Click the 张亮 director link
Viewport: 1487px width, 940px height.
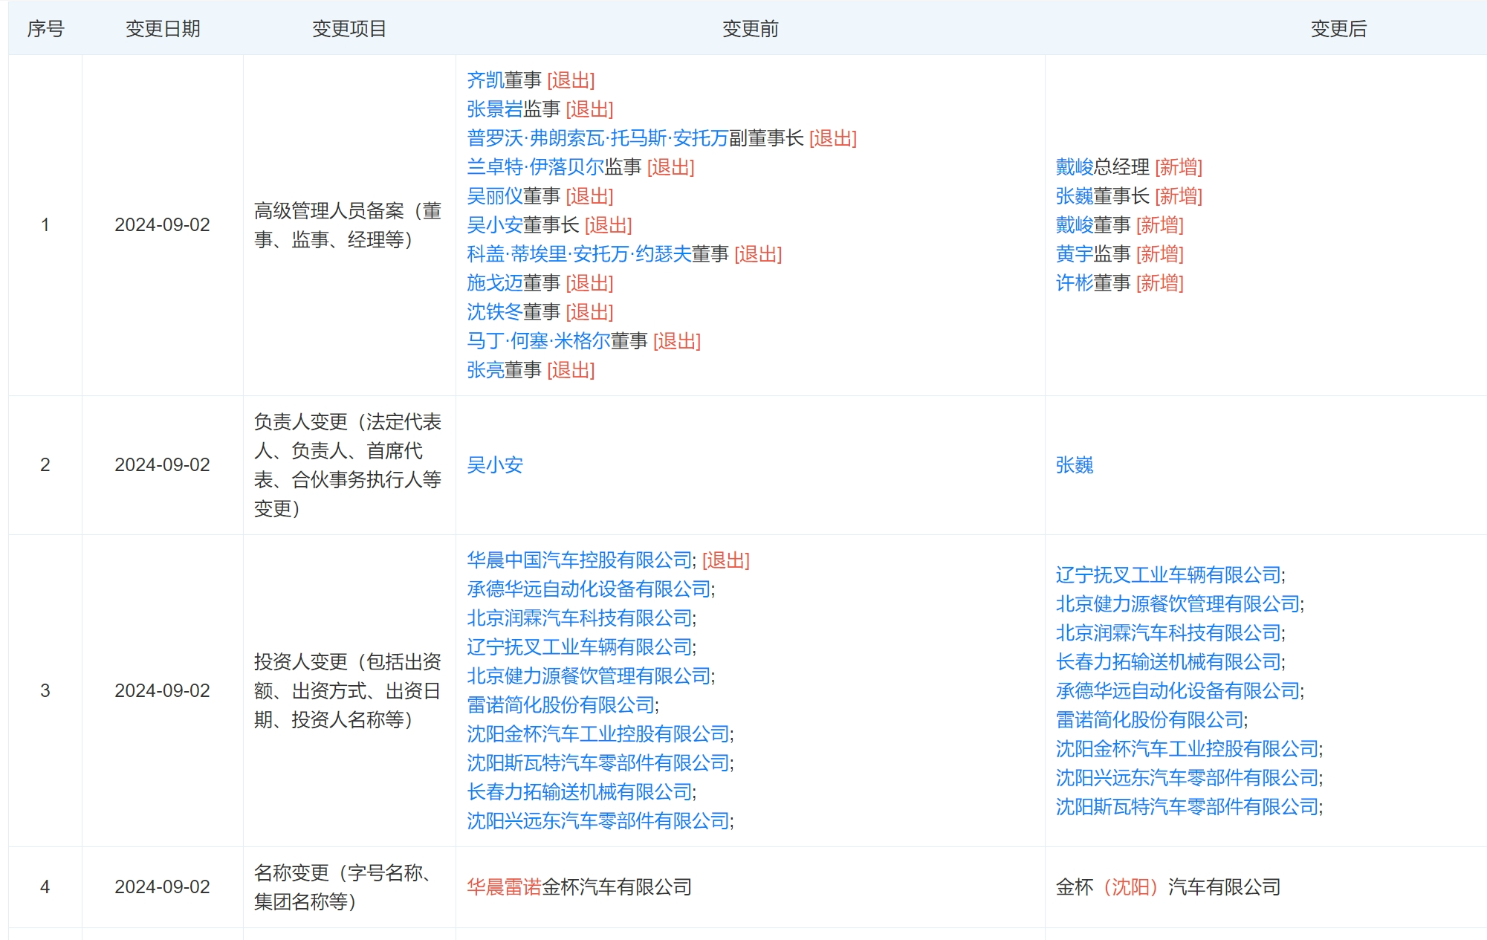pyautogui.click(x=485, y=369)
